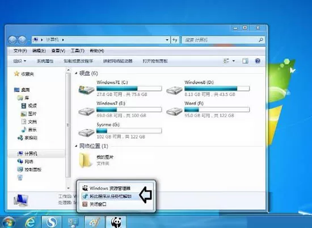Click navigation pane scrollbar up arrow

point(68,70)
